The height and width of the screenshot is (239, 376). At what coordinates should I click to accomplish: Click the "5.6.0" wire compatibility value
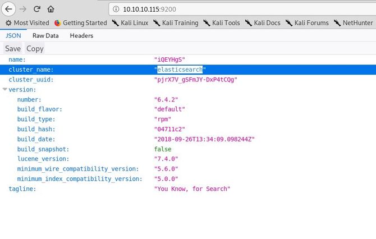[166, 169]
